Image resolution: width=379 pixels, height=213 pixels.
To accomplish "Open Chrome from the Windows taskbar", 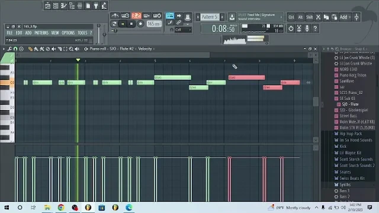I will (61, 207).
